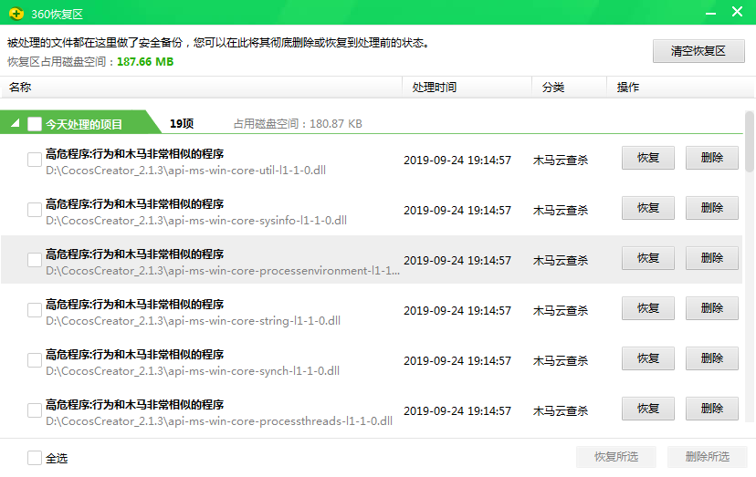
Task: Click the vertical scrollbar thumb of list
Action: click(750, 141)
